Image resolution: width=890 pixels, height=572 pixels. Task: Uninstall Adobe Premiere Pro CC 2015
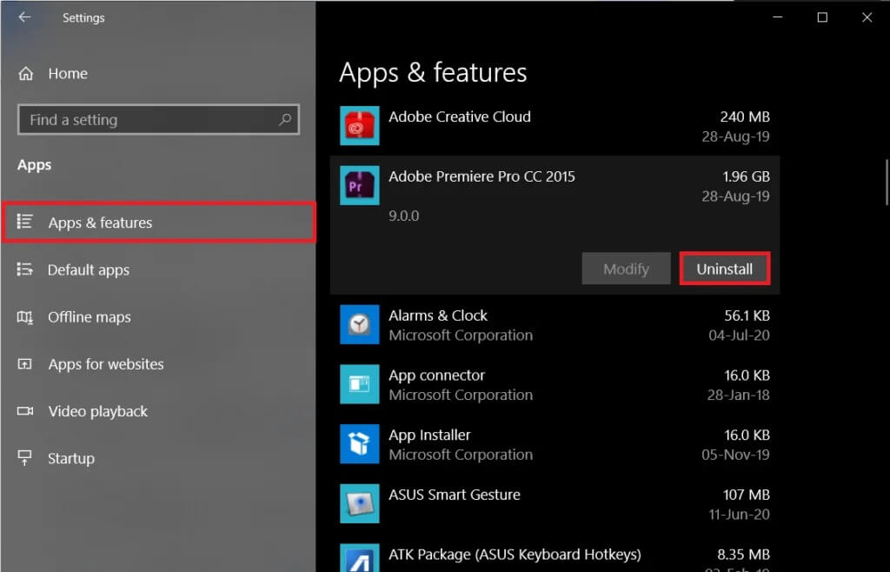(725, 269)
